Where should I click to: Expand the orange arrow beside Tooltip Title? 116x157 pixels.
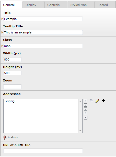coord(2,32)
